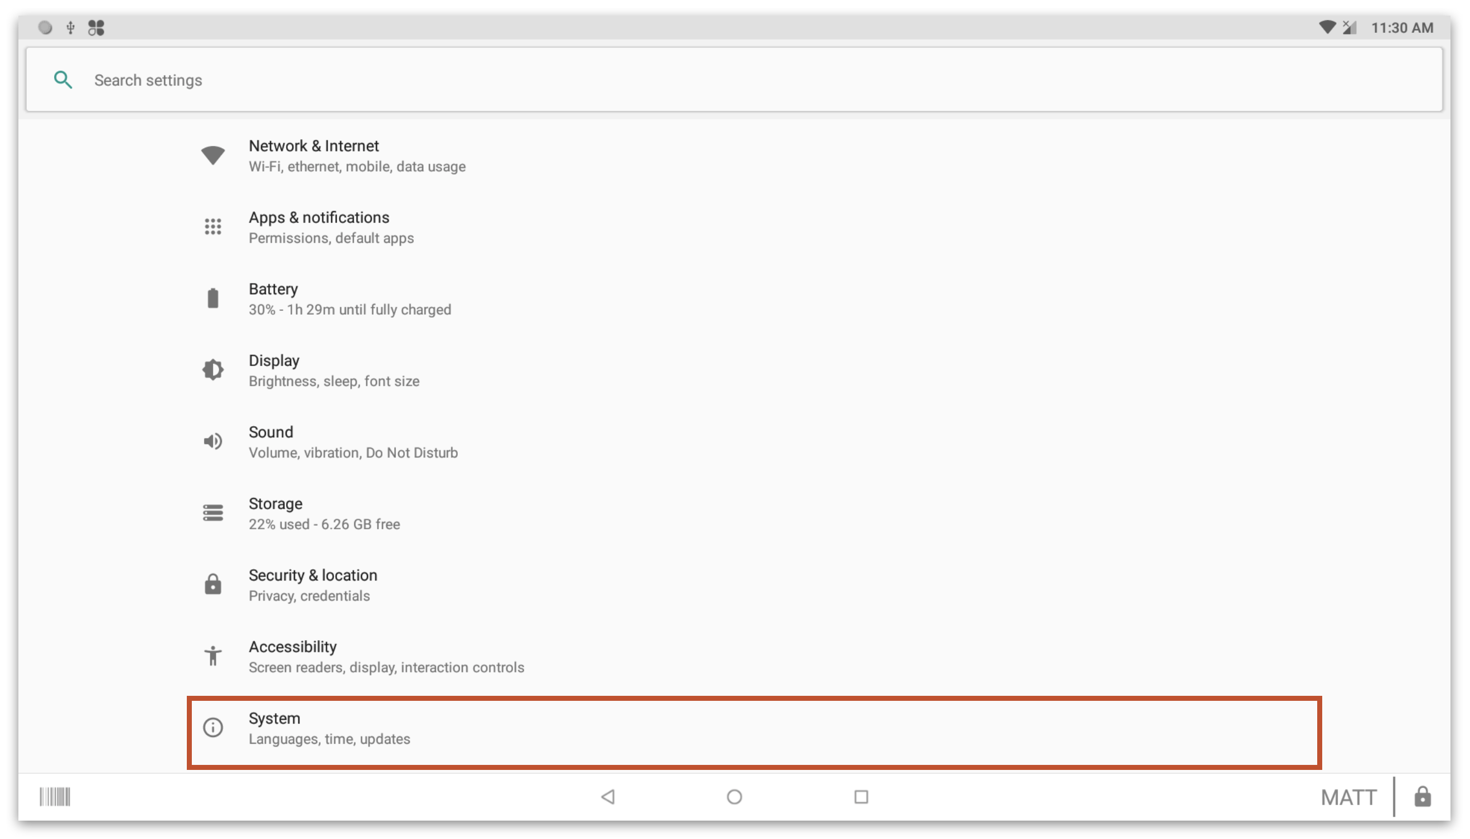1470x839 pixels.
Task: Tap the USB status bar icon
Action: pos(70,27)
